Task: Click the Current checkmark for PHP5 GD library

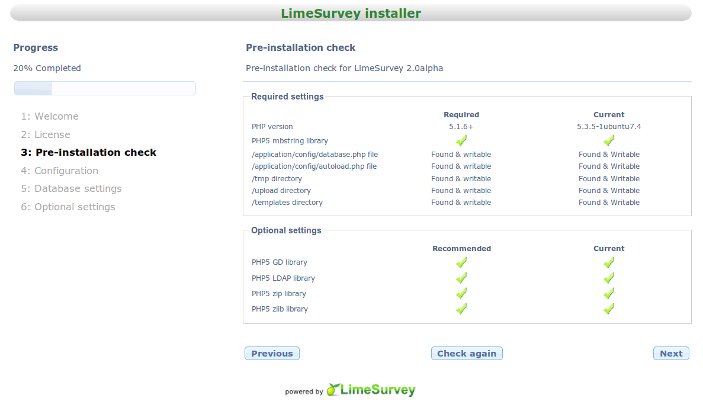Action: (x=609, y=262)
